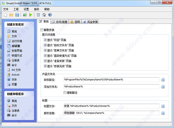Insert variable button next to 目标路径 field
The image size is (174, 128).
pyautogui.click(x=163, y=80)
